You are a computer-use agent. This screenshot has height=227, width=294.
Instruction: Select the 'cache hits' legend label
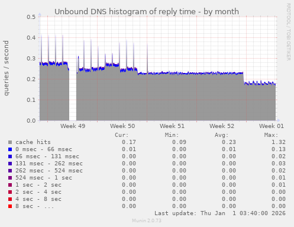[x=33, y=142]
